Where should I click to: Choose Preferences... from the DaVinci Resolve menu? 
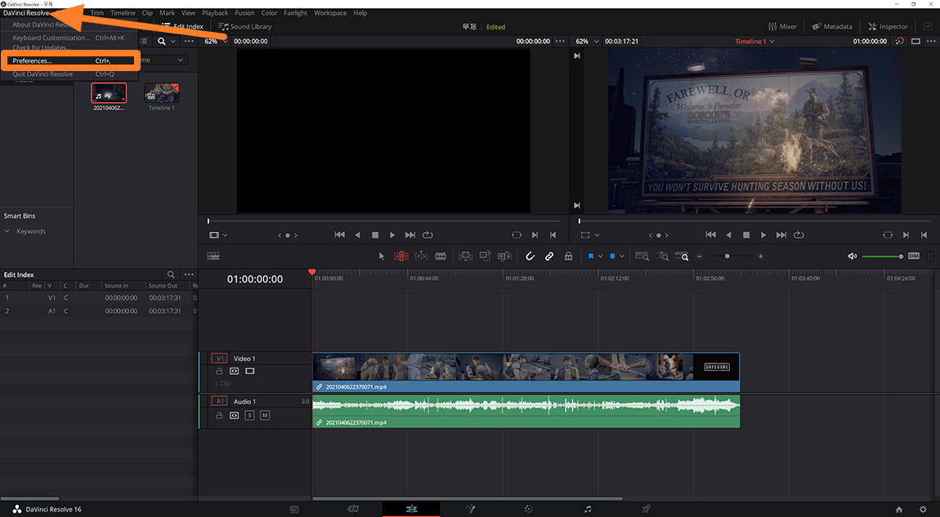pyautogui.click(x=33, y=61)
